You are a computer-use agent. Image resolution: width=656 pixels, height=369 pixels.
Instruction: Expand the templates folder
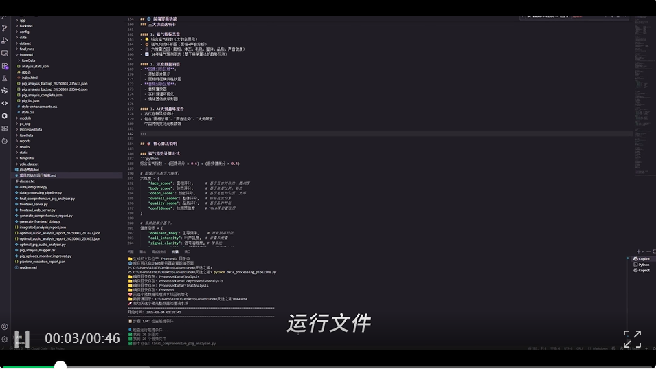[x=27, y=158]
